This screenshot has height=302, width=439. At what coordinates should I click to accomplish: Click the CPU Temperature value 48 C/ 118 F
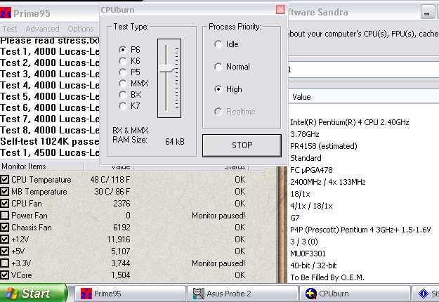click(x=110, y=179)
